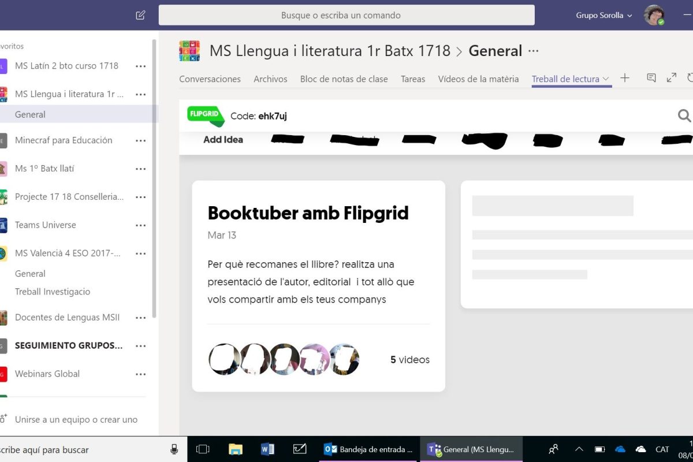Switch to the Archivos tab
The width and height of the screenshot is (693, 462).
point(270,79)
